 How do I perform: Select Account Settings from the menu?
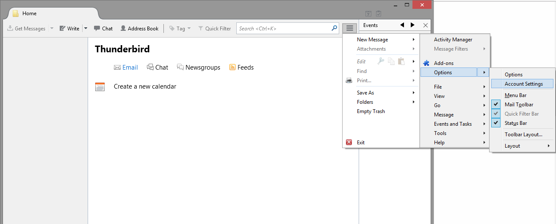coord(522,84)
